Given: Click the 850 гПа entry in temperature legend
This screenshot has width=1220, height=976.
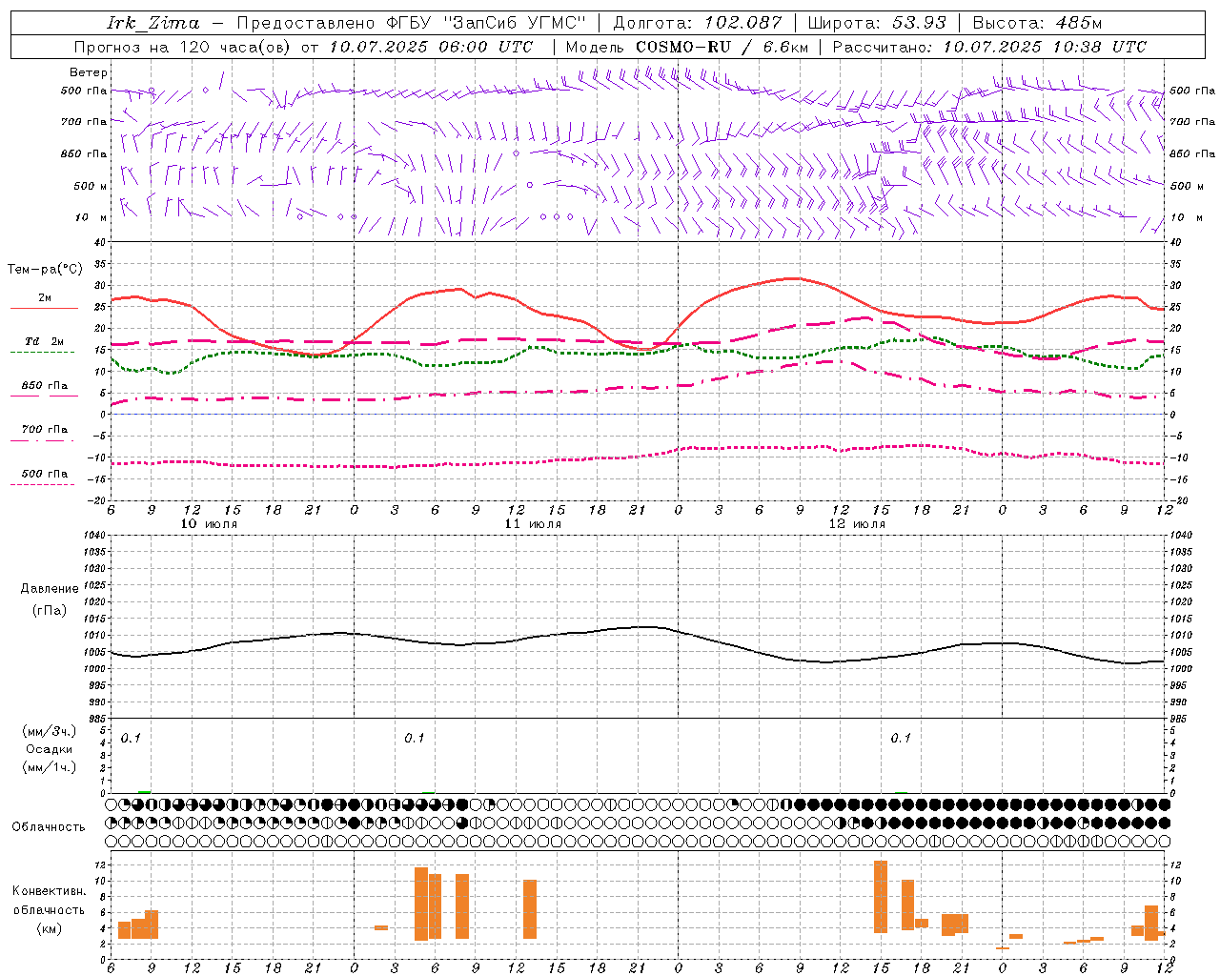Looking at the screenshot, I should click(44, 385).
